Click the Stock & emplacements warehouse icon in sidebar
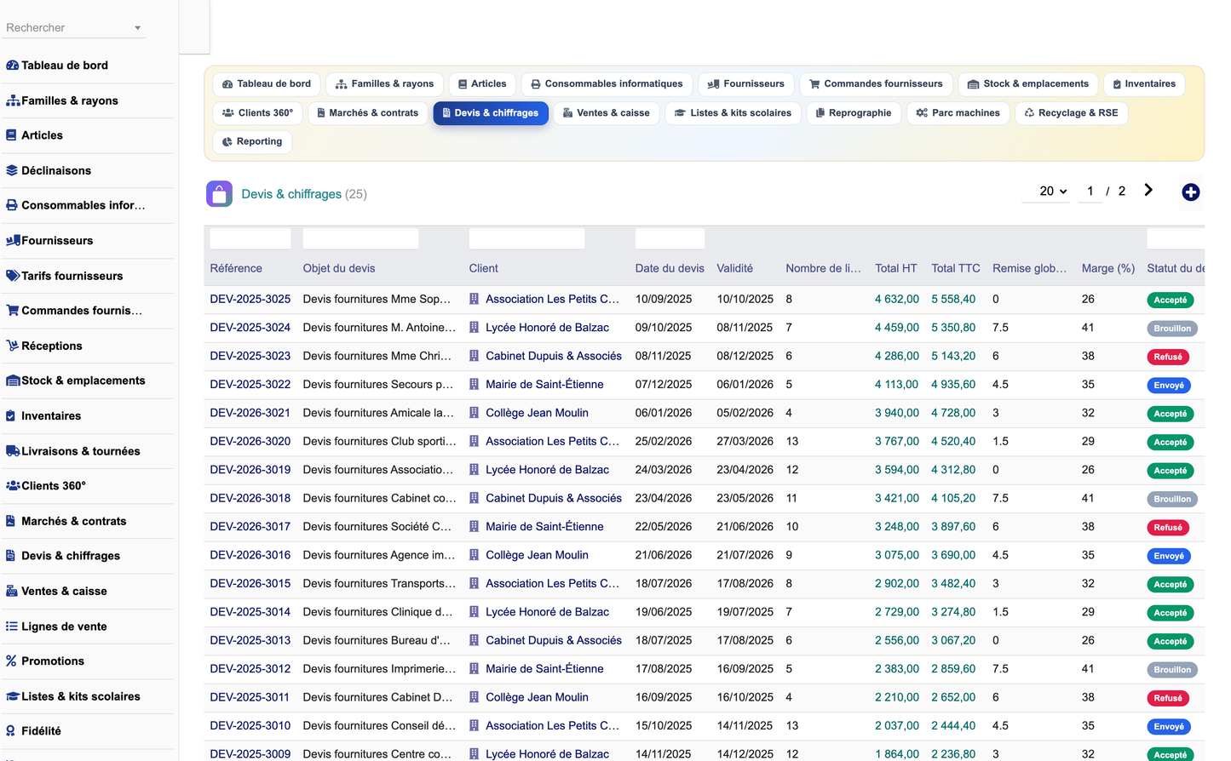The width and height of the screenshot is (1231, 761). 13,380
